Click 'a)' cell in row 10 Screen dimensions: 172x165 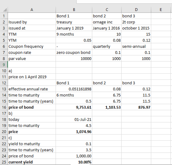[32, 71]
